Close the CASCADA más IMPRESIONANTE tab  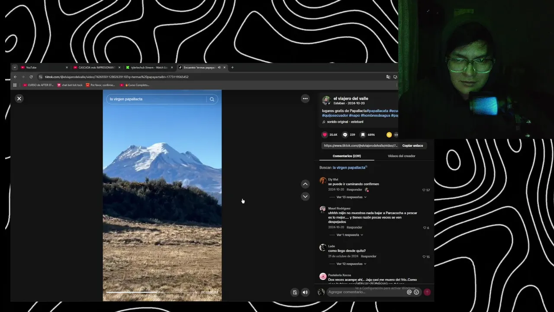119,68
